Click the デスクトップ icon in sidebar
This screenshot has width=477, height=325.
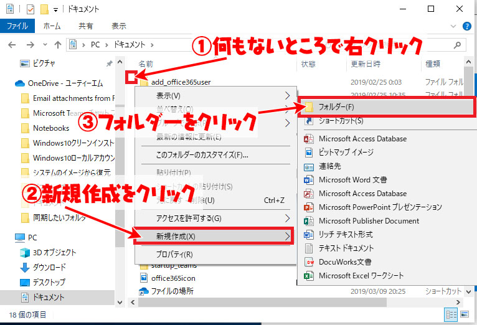25,283
